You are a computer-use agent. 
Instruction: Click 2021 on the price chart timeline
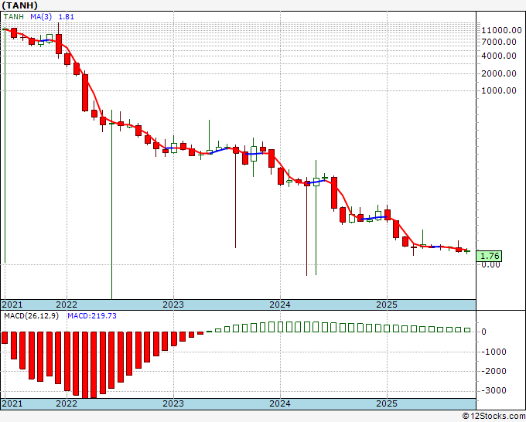pyautogui.click(x=12, y=305)
